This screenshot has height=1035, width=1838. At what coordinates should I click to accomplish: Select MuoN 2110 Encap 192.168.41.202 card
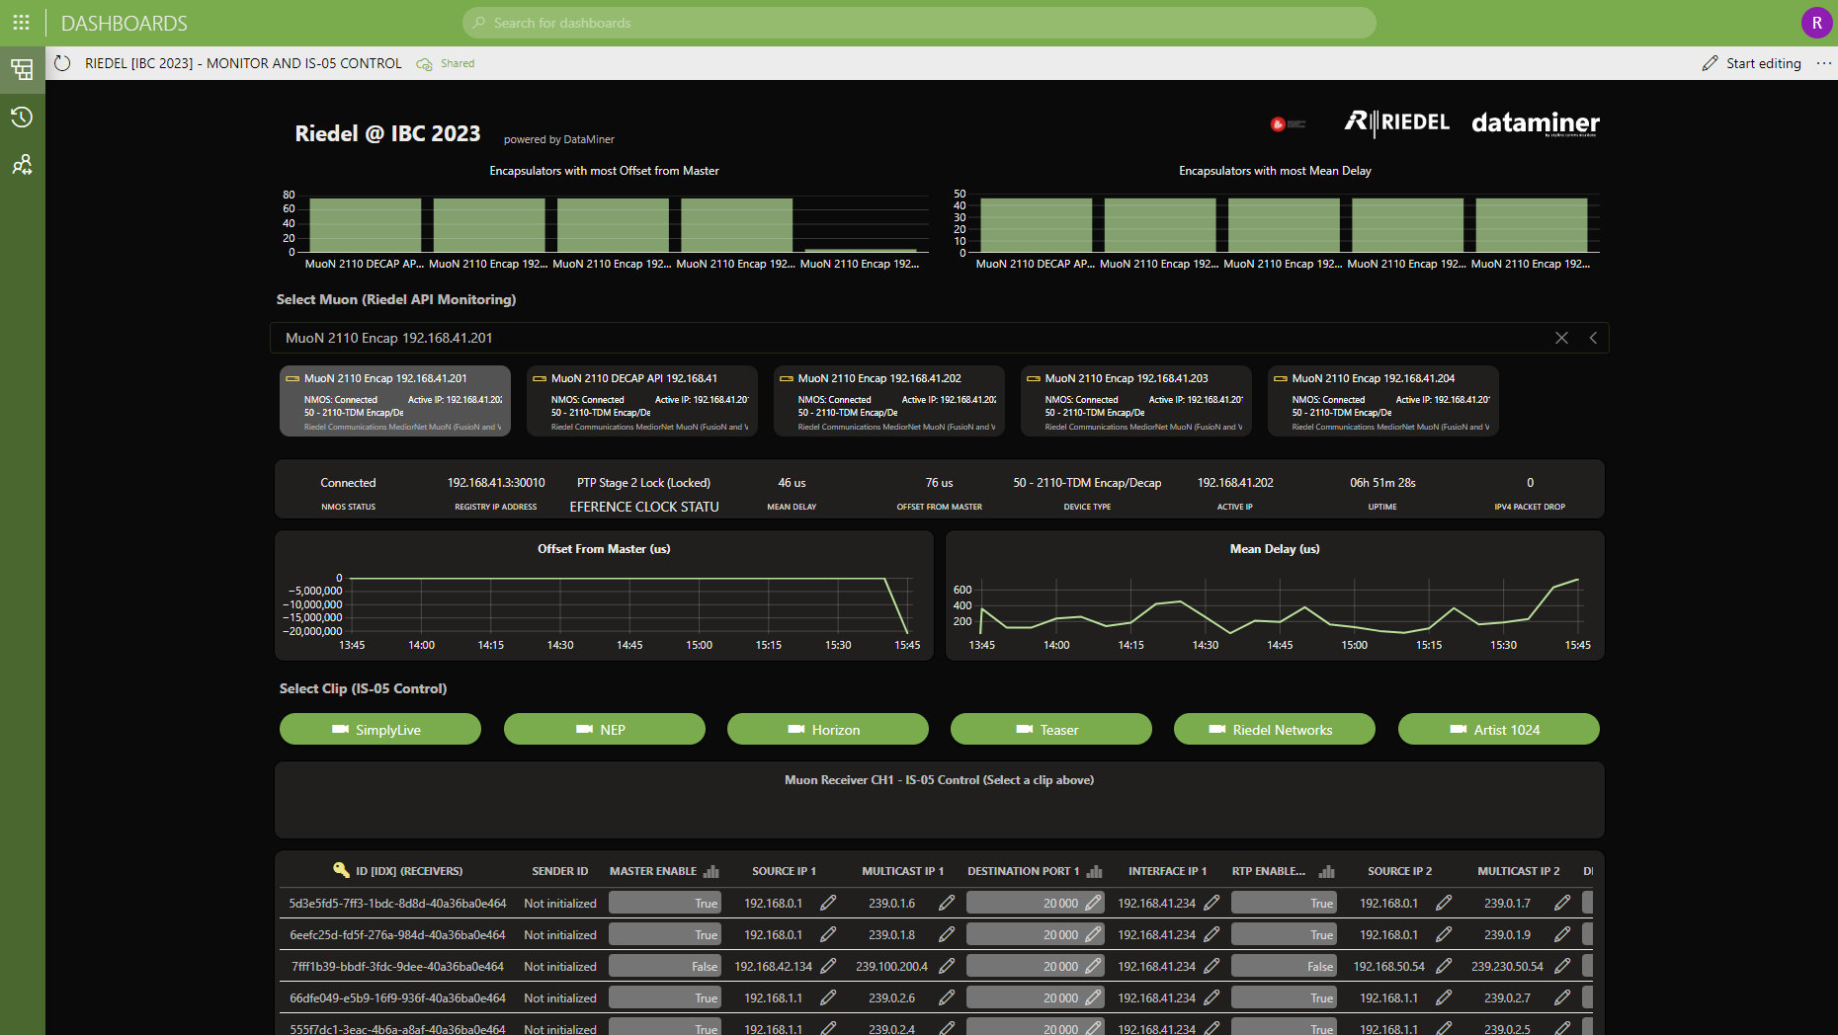(889, 401)
